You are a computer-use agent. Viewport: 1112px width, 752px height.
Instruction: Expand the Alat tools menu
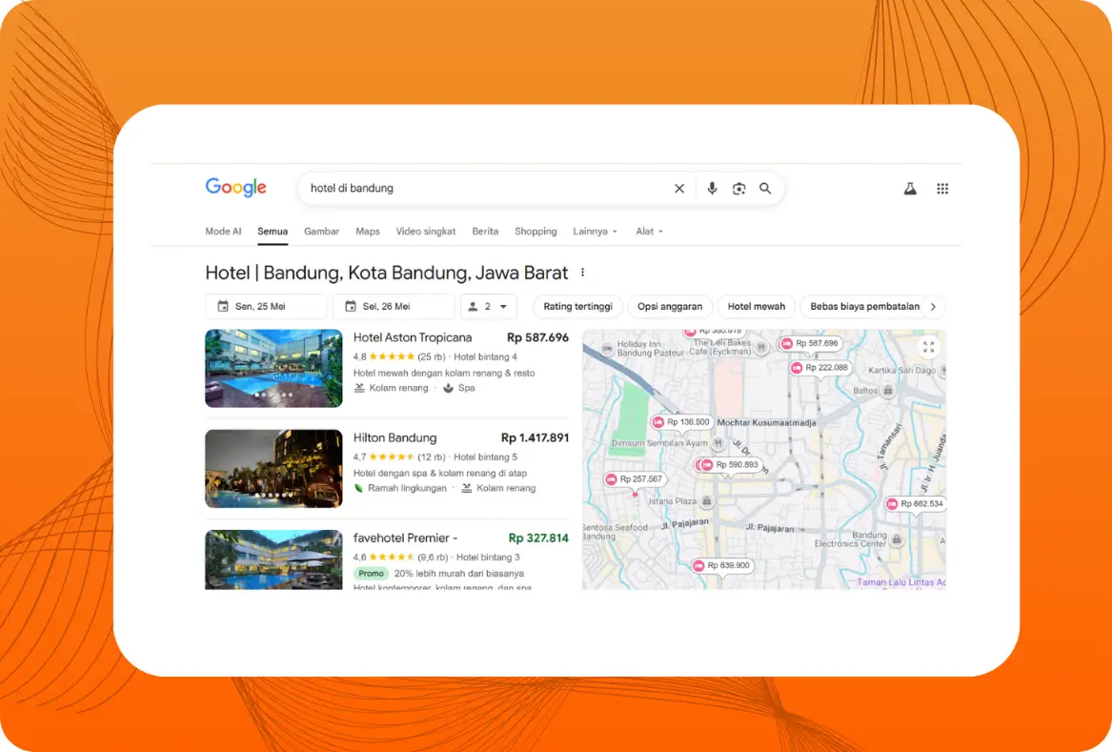649,232
